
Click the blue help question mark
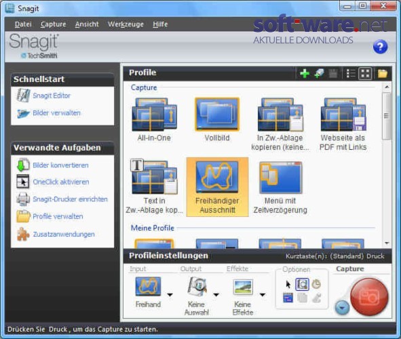pyautogui.click(x=380, y=47)
